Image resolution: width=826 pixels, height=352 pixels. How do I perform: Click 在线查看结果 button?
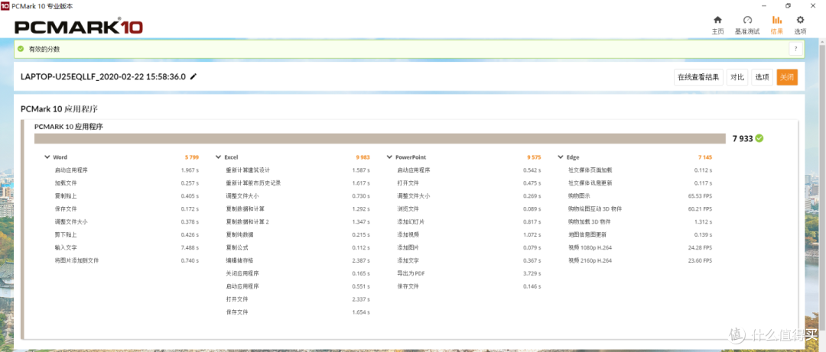coord(698,77)
